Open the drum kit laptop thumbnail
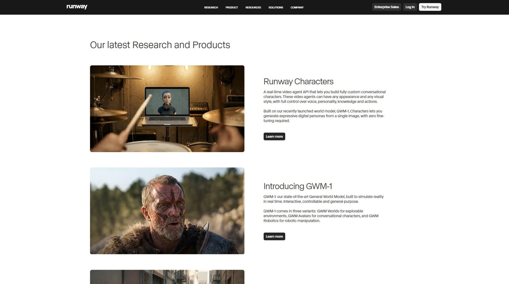Screen dimensions: 509x284 (167, 109)
